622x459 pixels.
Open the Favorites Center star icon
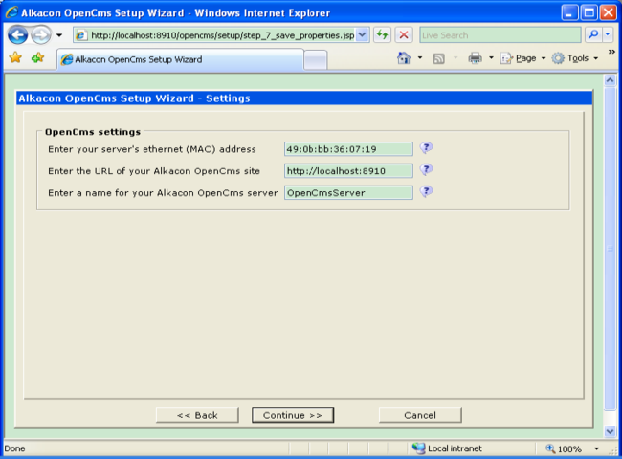[15, 58]
